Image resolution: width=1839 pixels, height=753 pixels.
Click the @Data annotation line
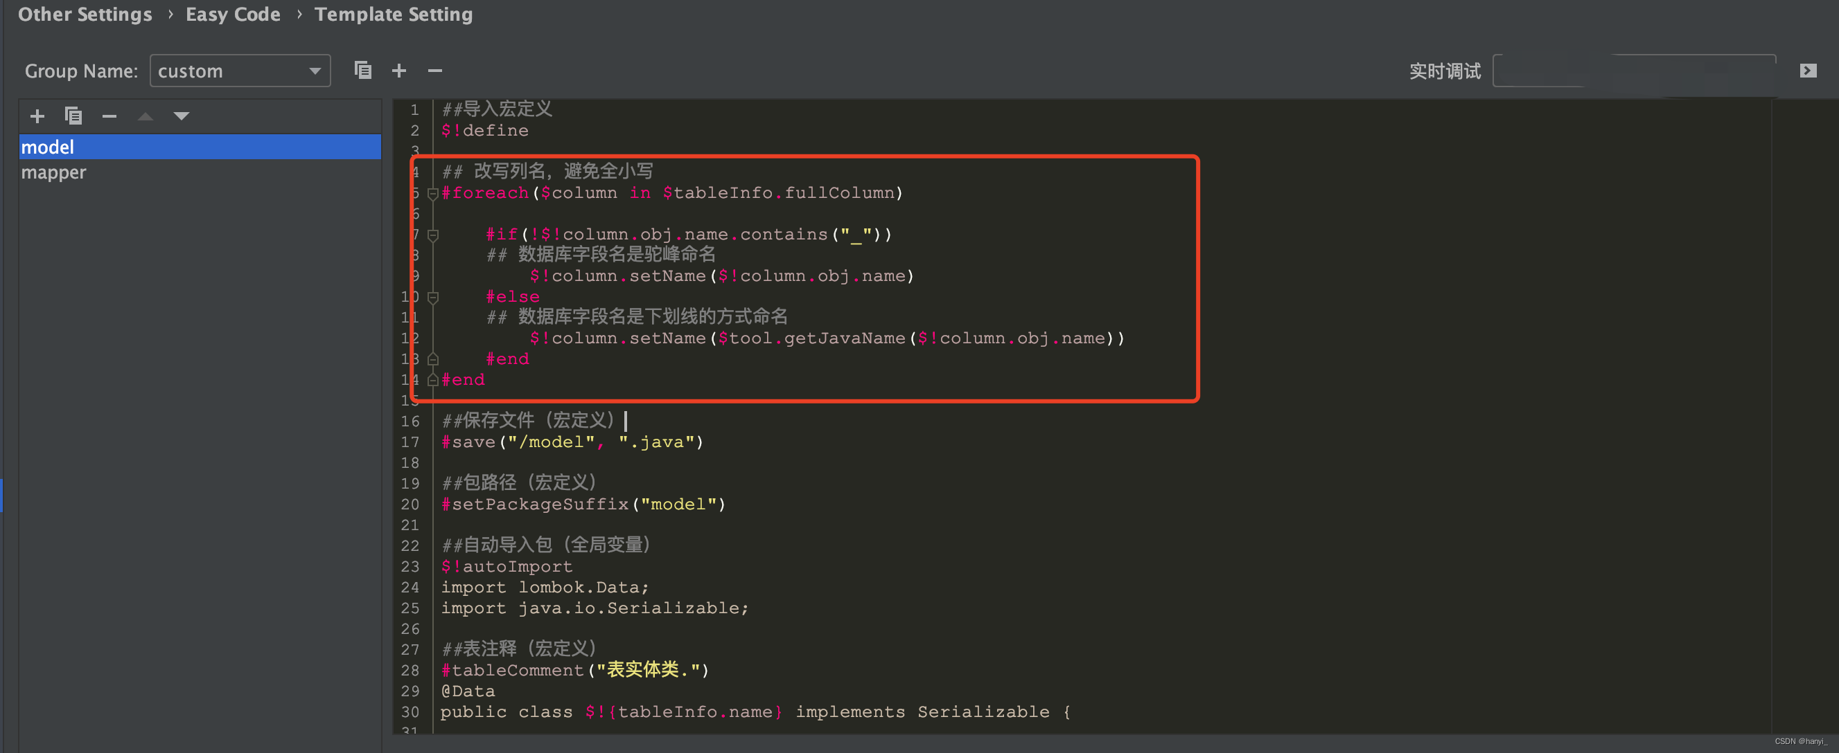[468, 691]
